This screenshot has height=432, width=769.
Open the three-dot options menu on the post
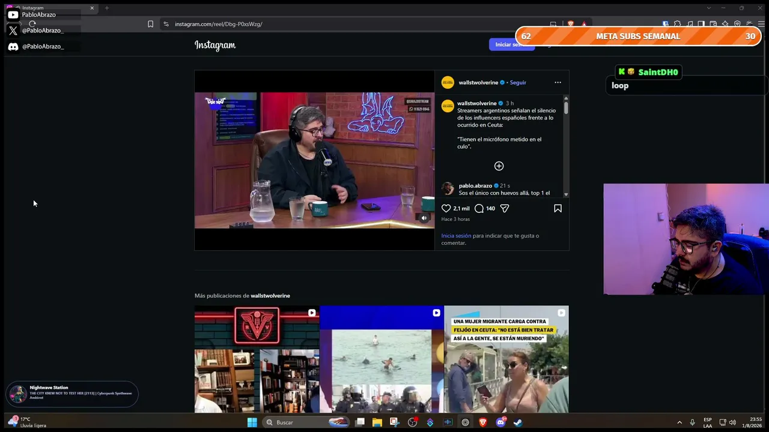[558, 82]
